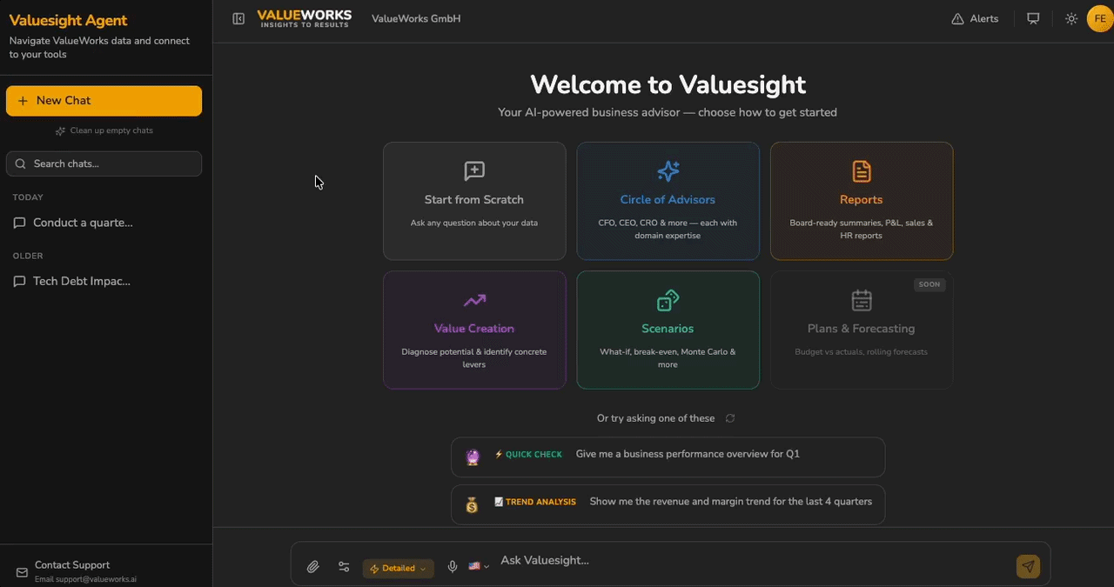The height and width of the screenshot is (587, 1114).
Task: Click the Value Creation trend arrow icon
Action: [474, 300]
